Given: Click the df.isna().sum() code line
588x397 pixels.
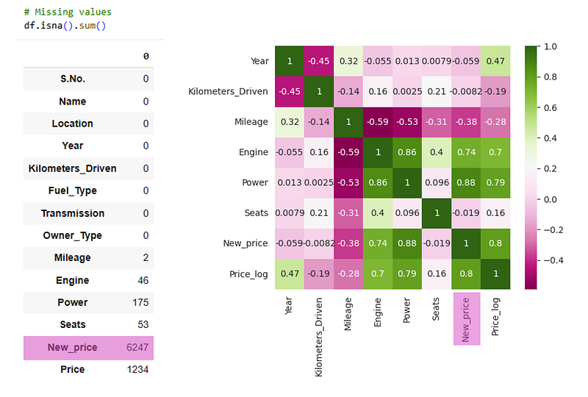Looking at the screenshot, I should click(x=65, y=25).
